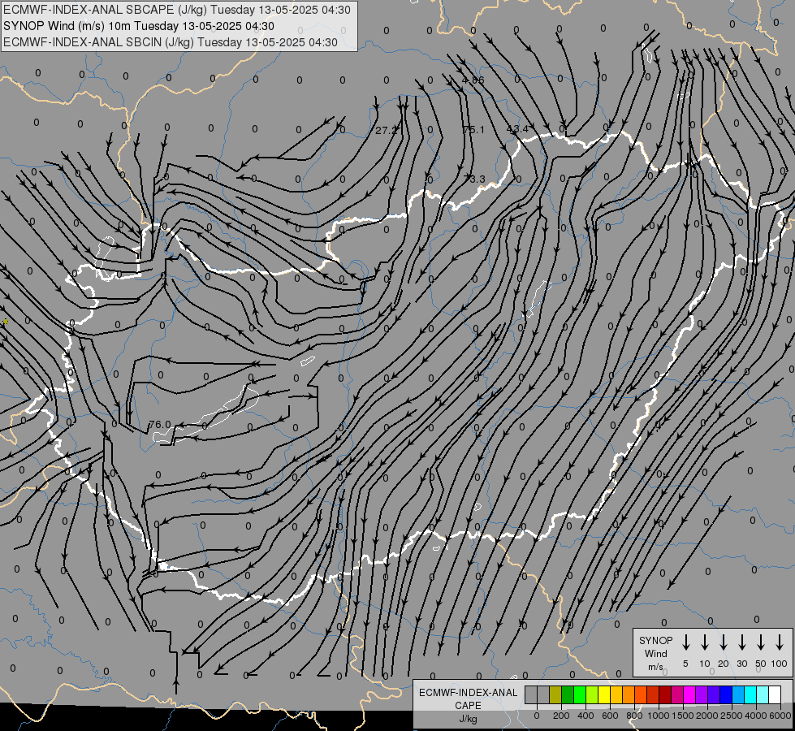Screen dimensions: 795x731
Task: Select the bright magenta CAPE swatch right of 1500
Action: coord(689,694)
